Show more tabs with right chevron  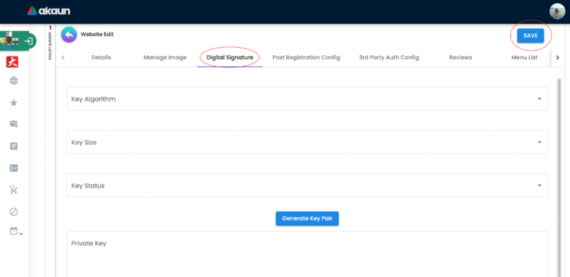point(558,57)
